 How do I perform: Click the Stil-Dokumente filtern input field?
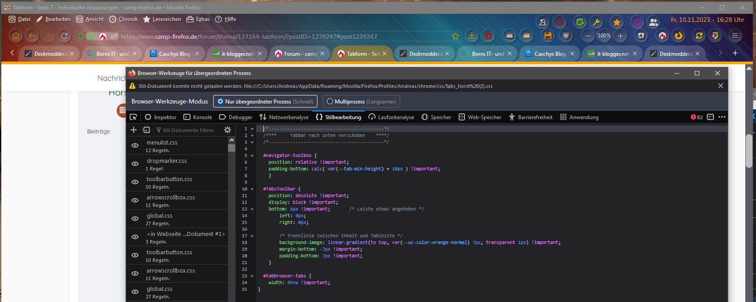tap(188, 130)
